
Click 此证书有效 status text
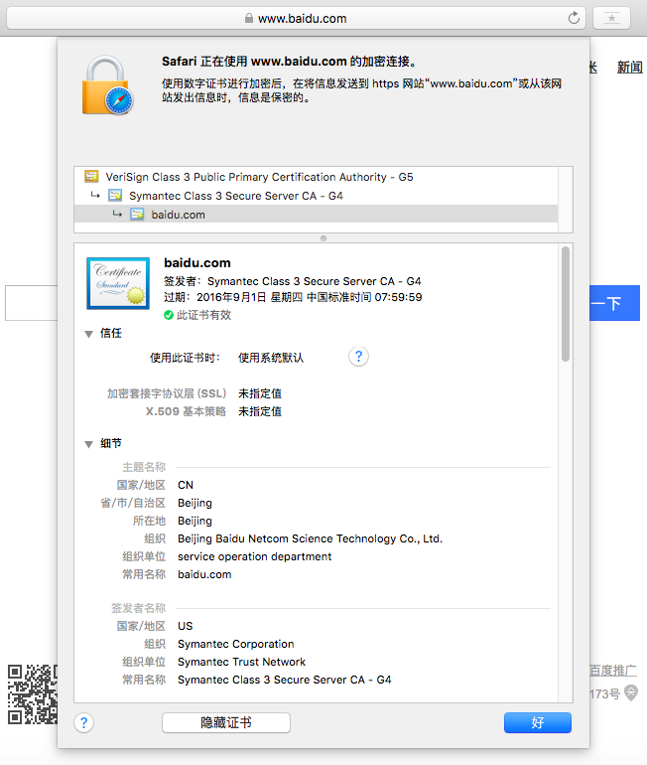coord(203,315)
